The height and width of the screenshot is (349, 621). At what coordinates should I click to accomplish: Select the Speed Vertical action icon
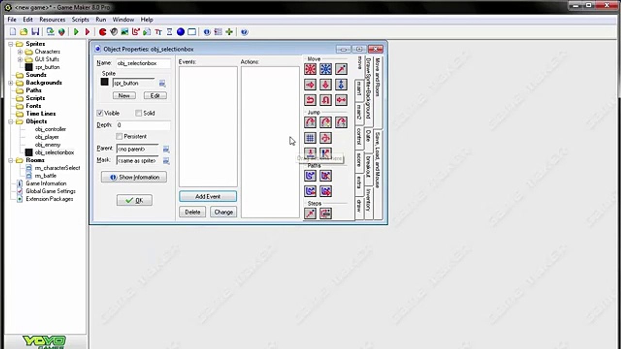point(326,85)
